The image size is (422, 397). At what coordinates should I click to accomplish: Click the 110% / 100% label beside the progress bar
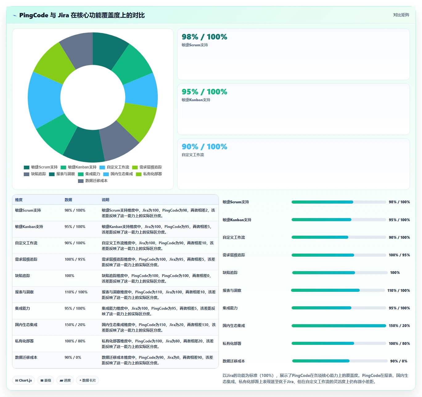coord(399,291)
